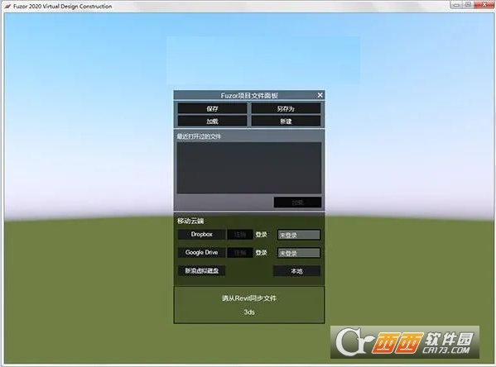Viewport: 496px width, 367px height.
Task: Click the 3ds text
Action: pyautogui.click(x=249, y=312)
